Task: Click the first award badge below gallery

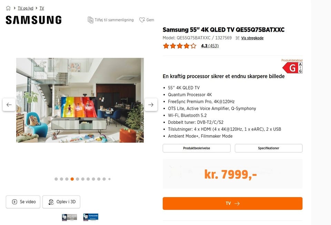Action: [69, 217]
